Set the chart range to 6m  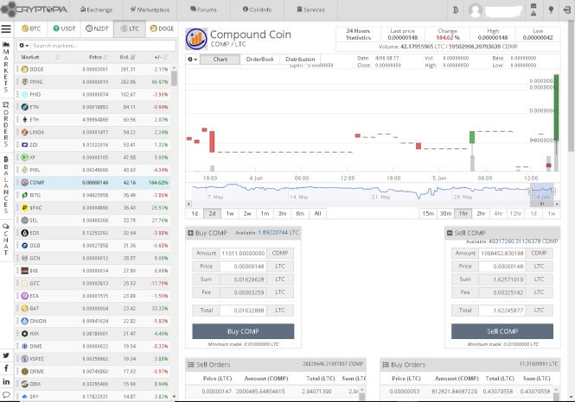300,214
